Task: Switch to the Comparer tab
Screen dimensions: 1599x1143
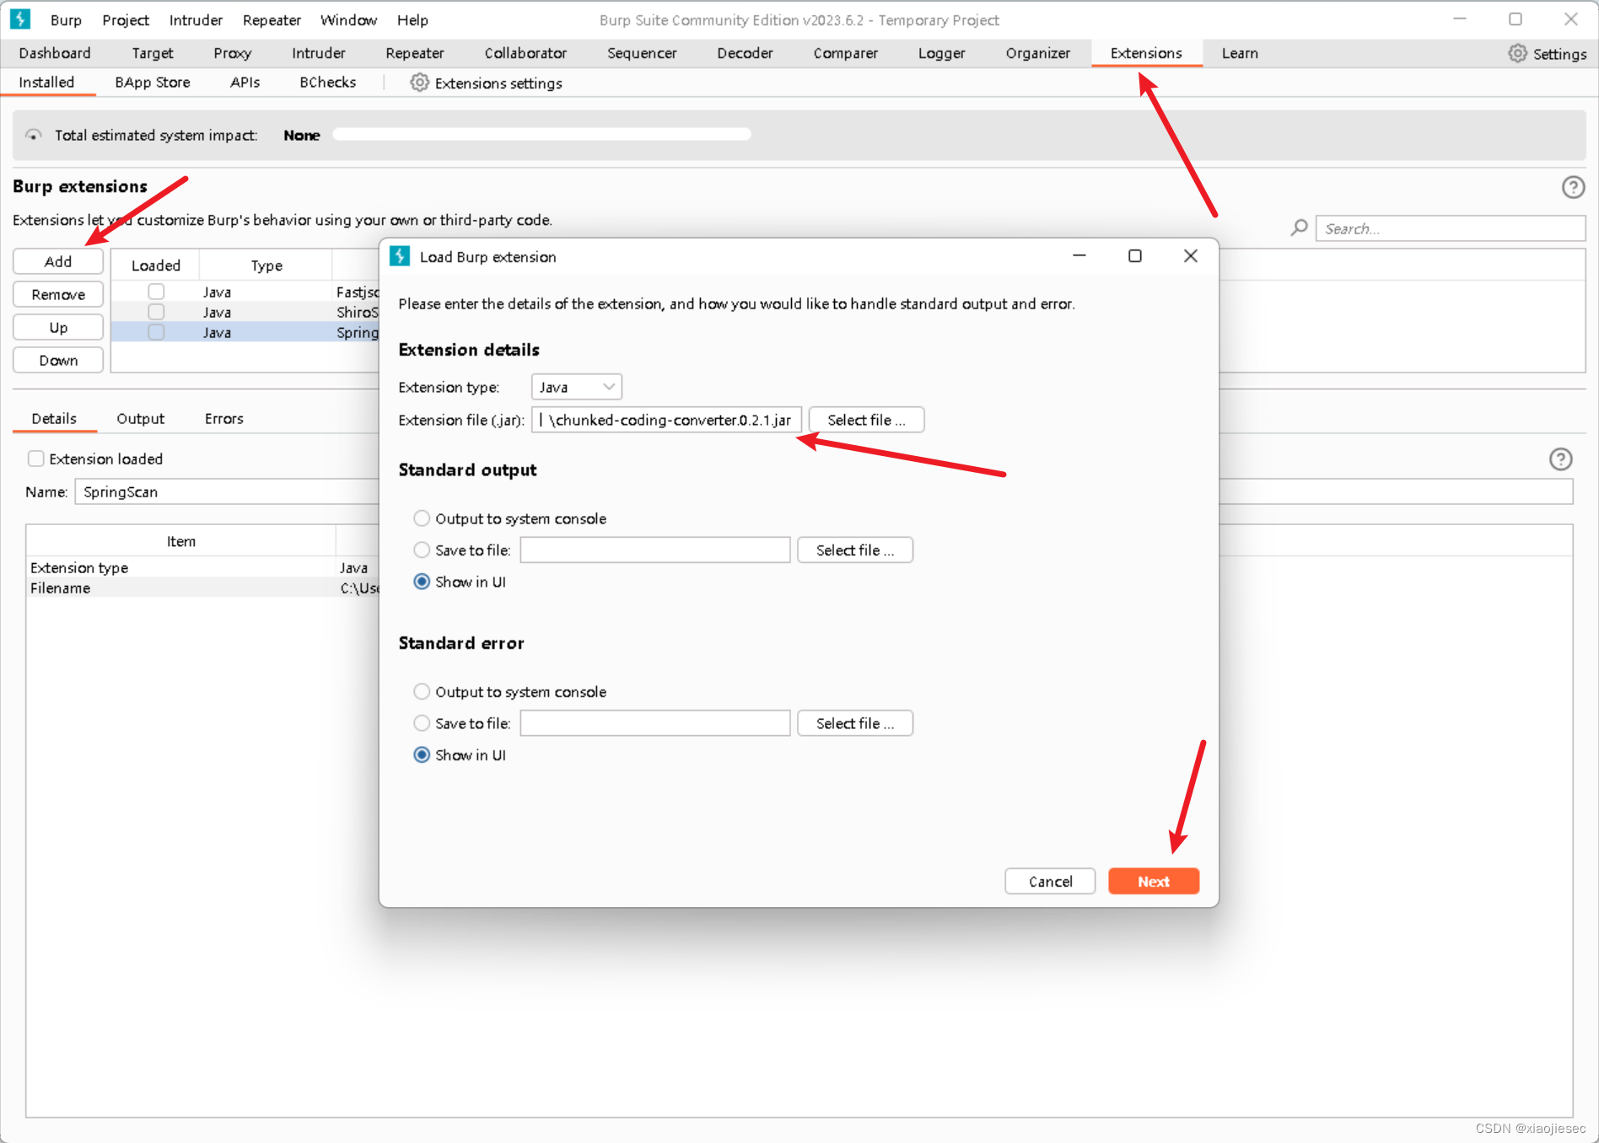Action: tap(845, 53)
